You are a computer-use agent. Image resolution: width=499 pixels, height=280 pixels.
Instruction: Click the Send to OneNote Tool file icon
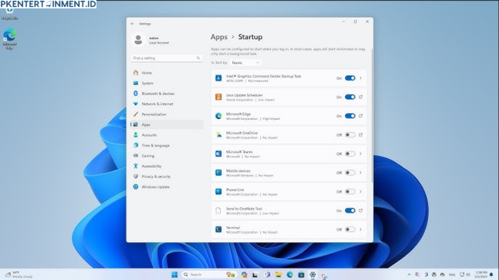[x=218, y=211]
